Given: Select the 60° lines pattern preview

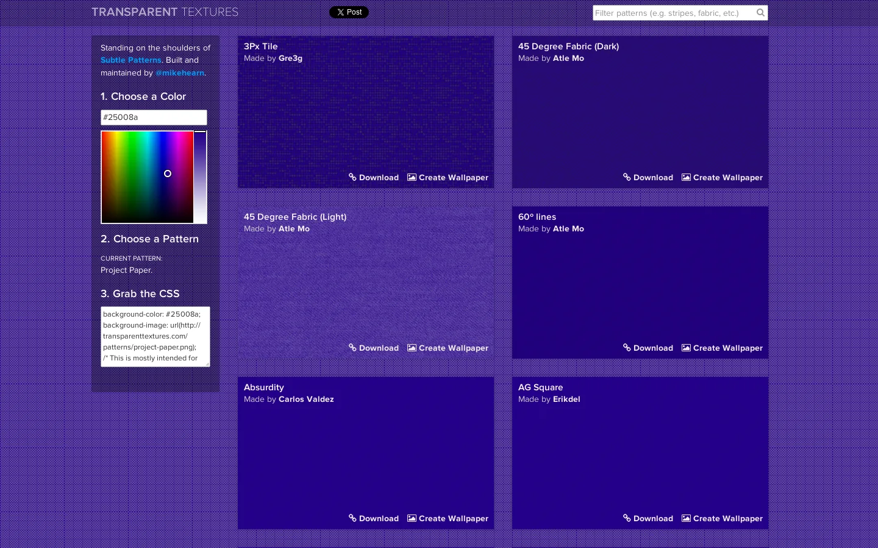Looking at the screenshot, I should click(x=640, y=283).
